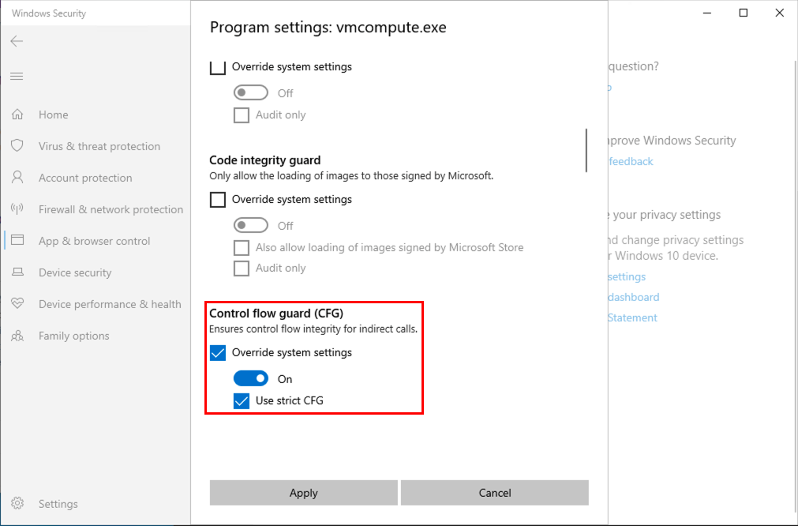Open the feedback link
798x526 pixels.
(631, 161)
